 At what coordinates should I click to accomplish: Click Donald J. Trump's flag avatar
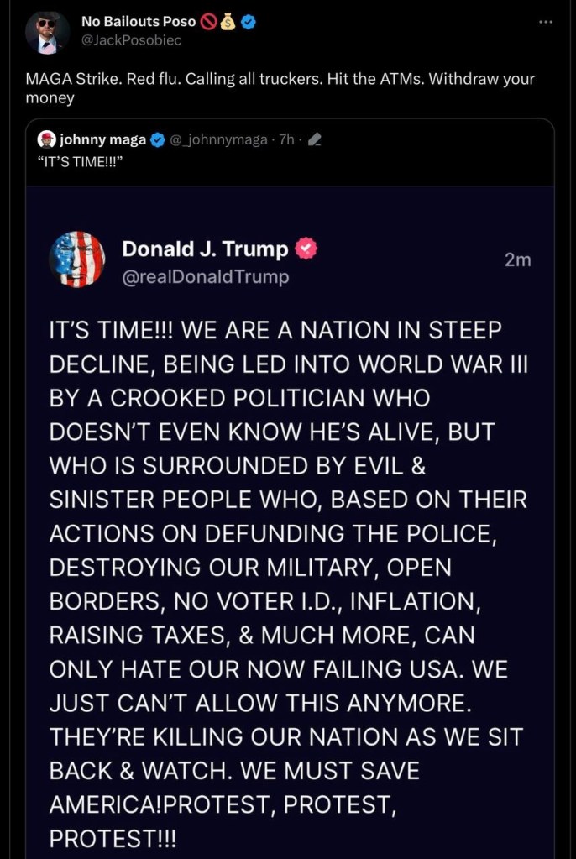76,259
